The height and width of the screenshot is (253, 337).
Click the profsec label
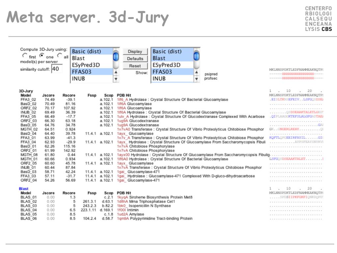coord(211,78)
